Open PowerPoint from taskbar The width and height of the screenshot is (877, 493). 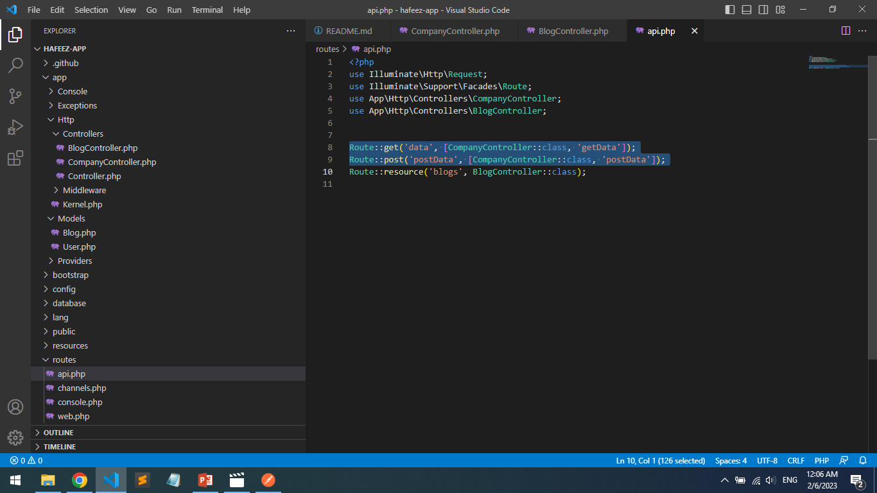pyautogui.click(x=205, y=480)
